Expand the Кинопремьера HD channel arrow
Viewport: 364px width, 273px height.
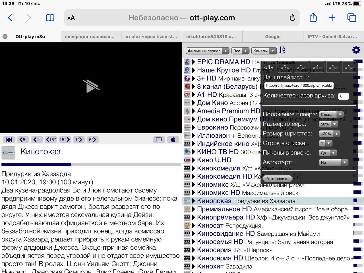tap(193, 218)
